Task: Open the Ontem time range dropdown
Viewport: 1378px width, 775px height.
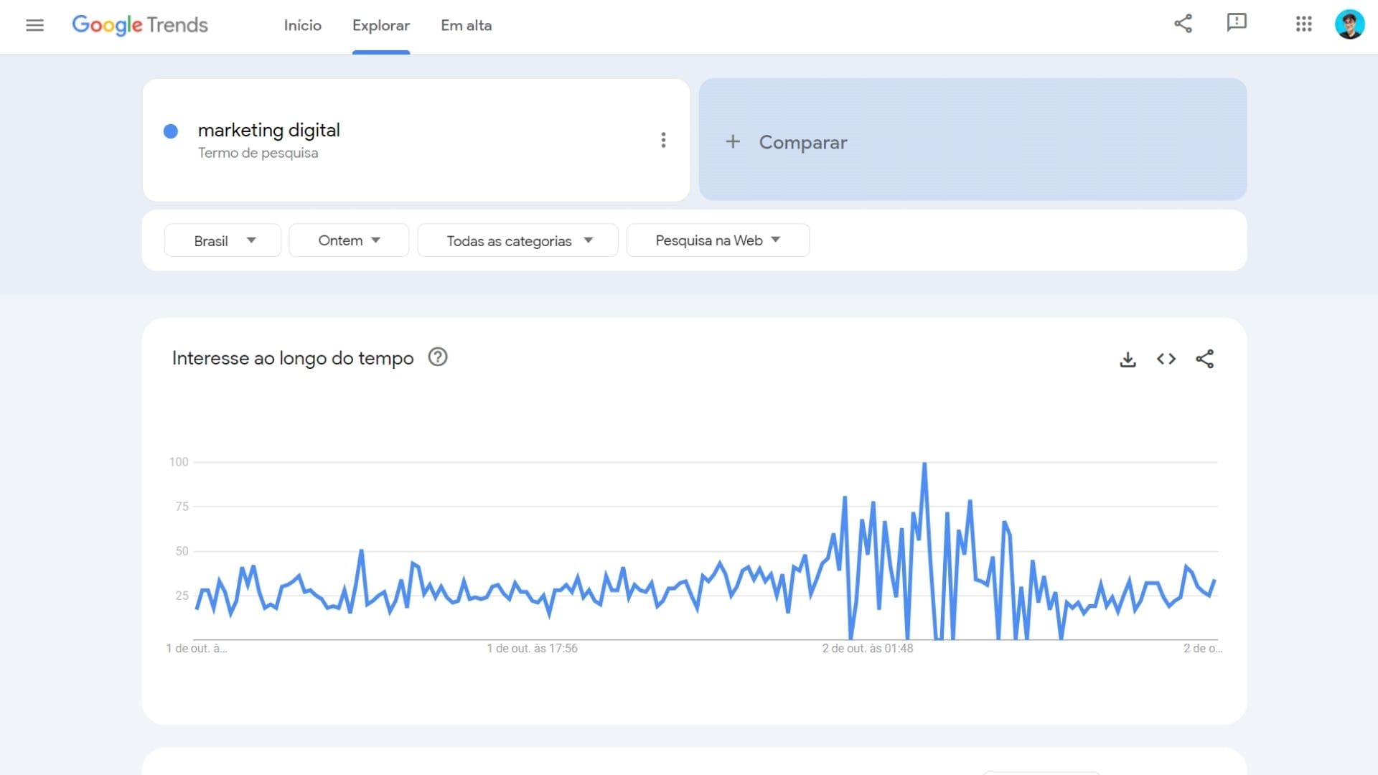Action: point(349,240)
